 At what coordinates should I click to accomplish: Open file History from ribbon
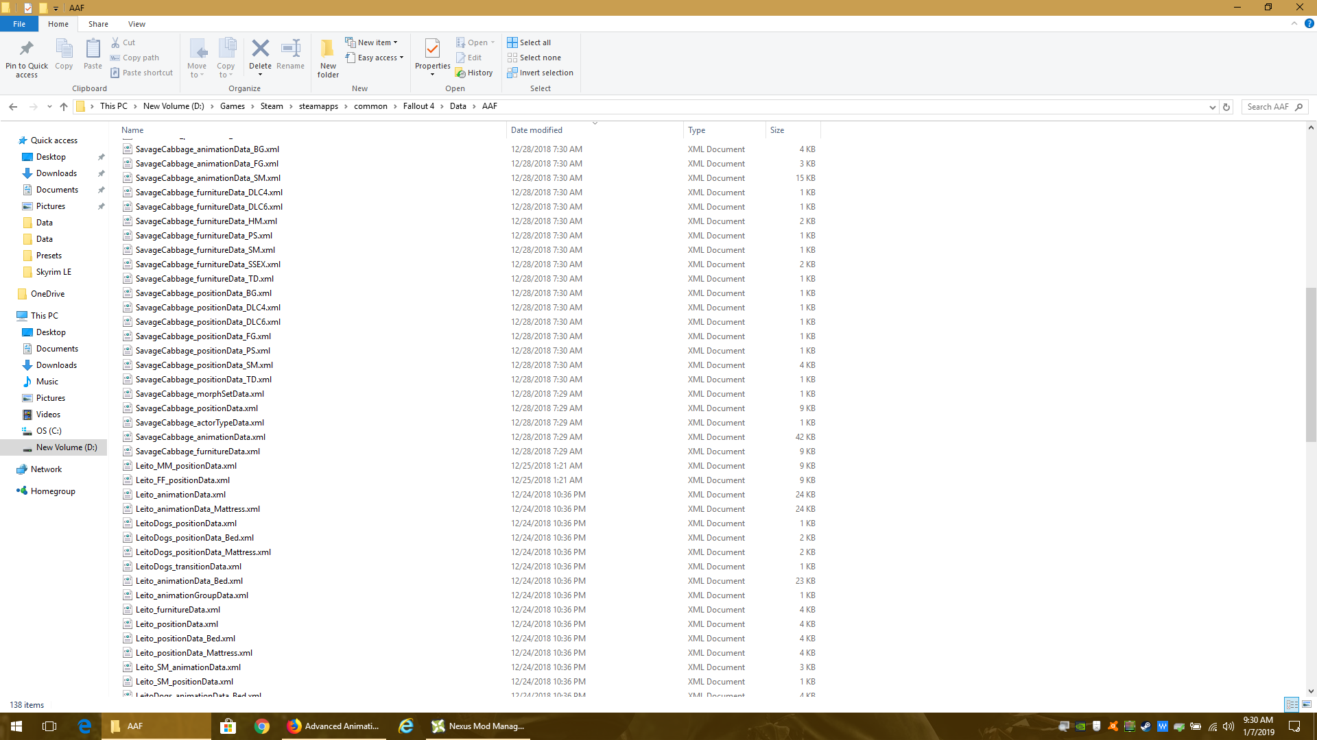[474, 73]
